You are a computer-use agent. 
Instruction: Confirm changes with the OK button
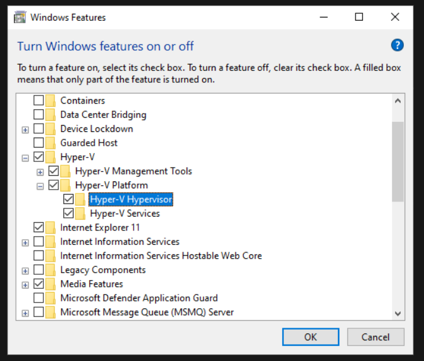pyautogui.click(x=310, y=337)
